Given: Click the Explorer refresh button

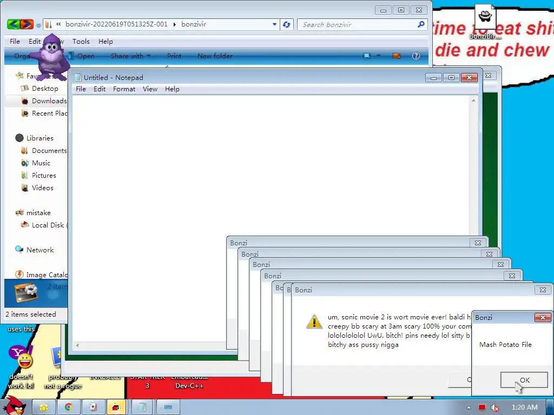Looking at the screenshot, I should pyautogui.click(x=287, y=25).
